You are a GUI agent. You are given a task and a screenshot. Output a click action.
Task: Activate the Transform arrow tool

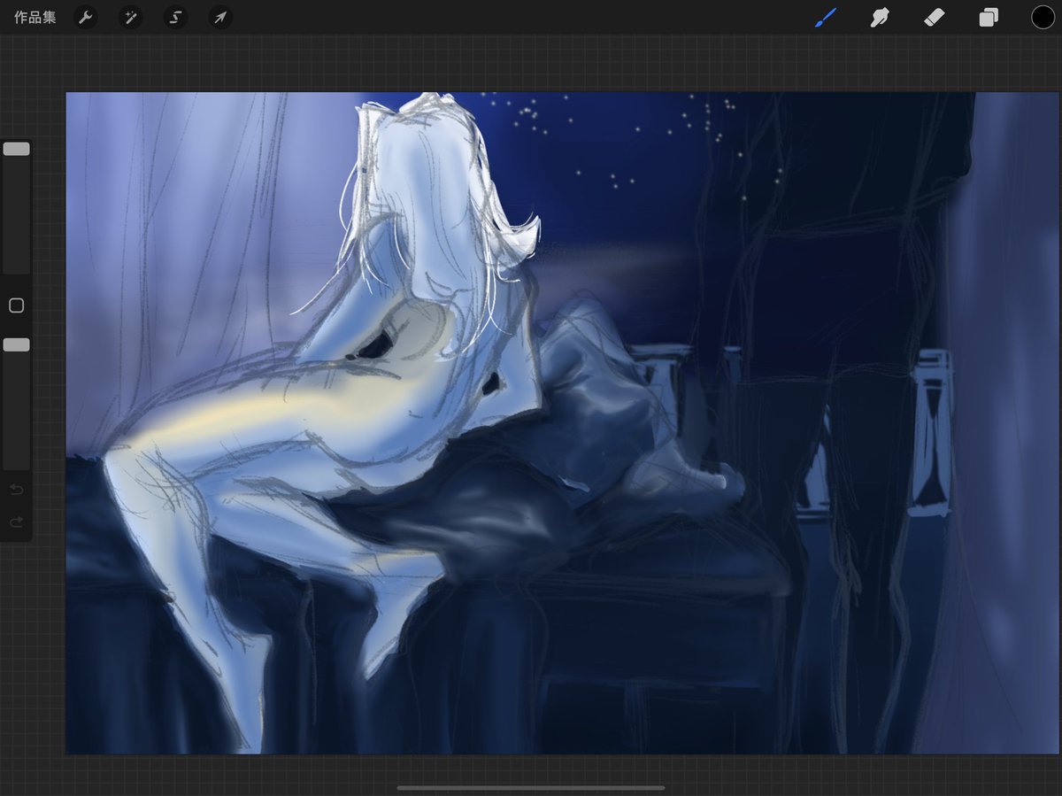[220, 17]
